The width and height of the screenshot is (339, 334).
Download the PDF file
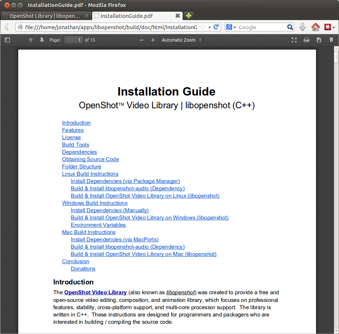[x=319, y=40]
